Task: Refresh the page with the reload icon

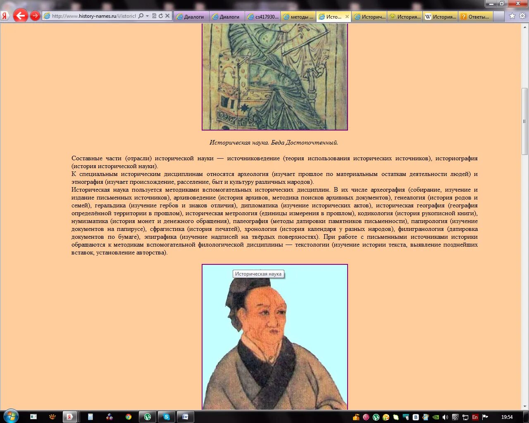Action: click(161, 16)
